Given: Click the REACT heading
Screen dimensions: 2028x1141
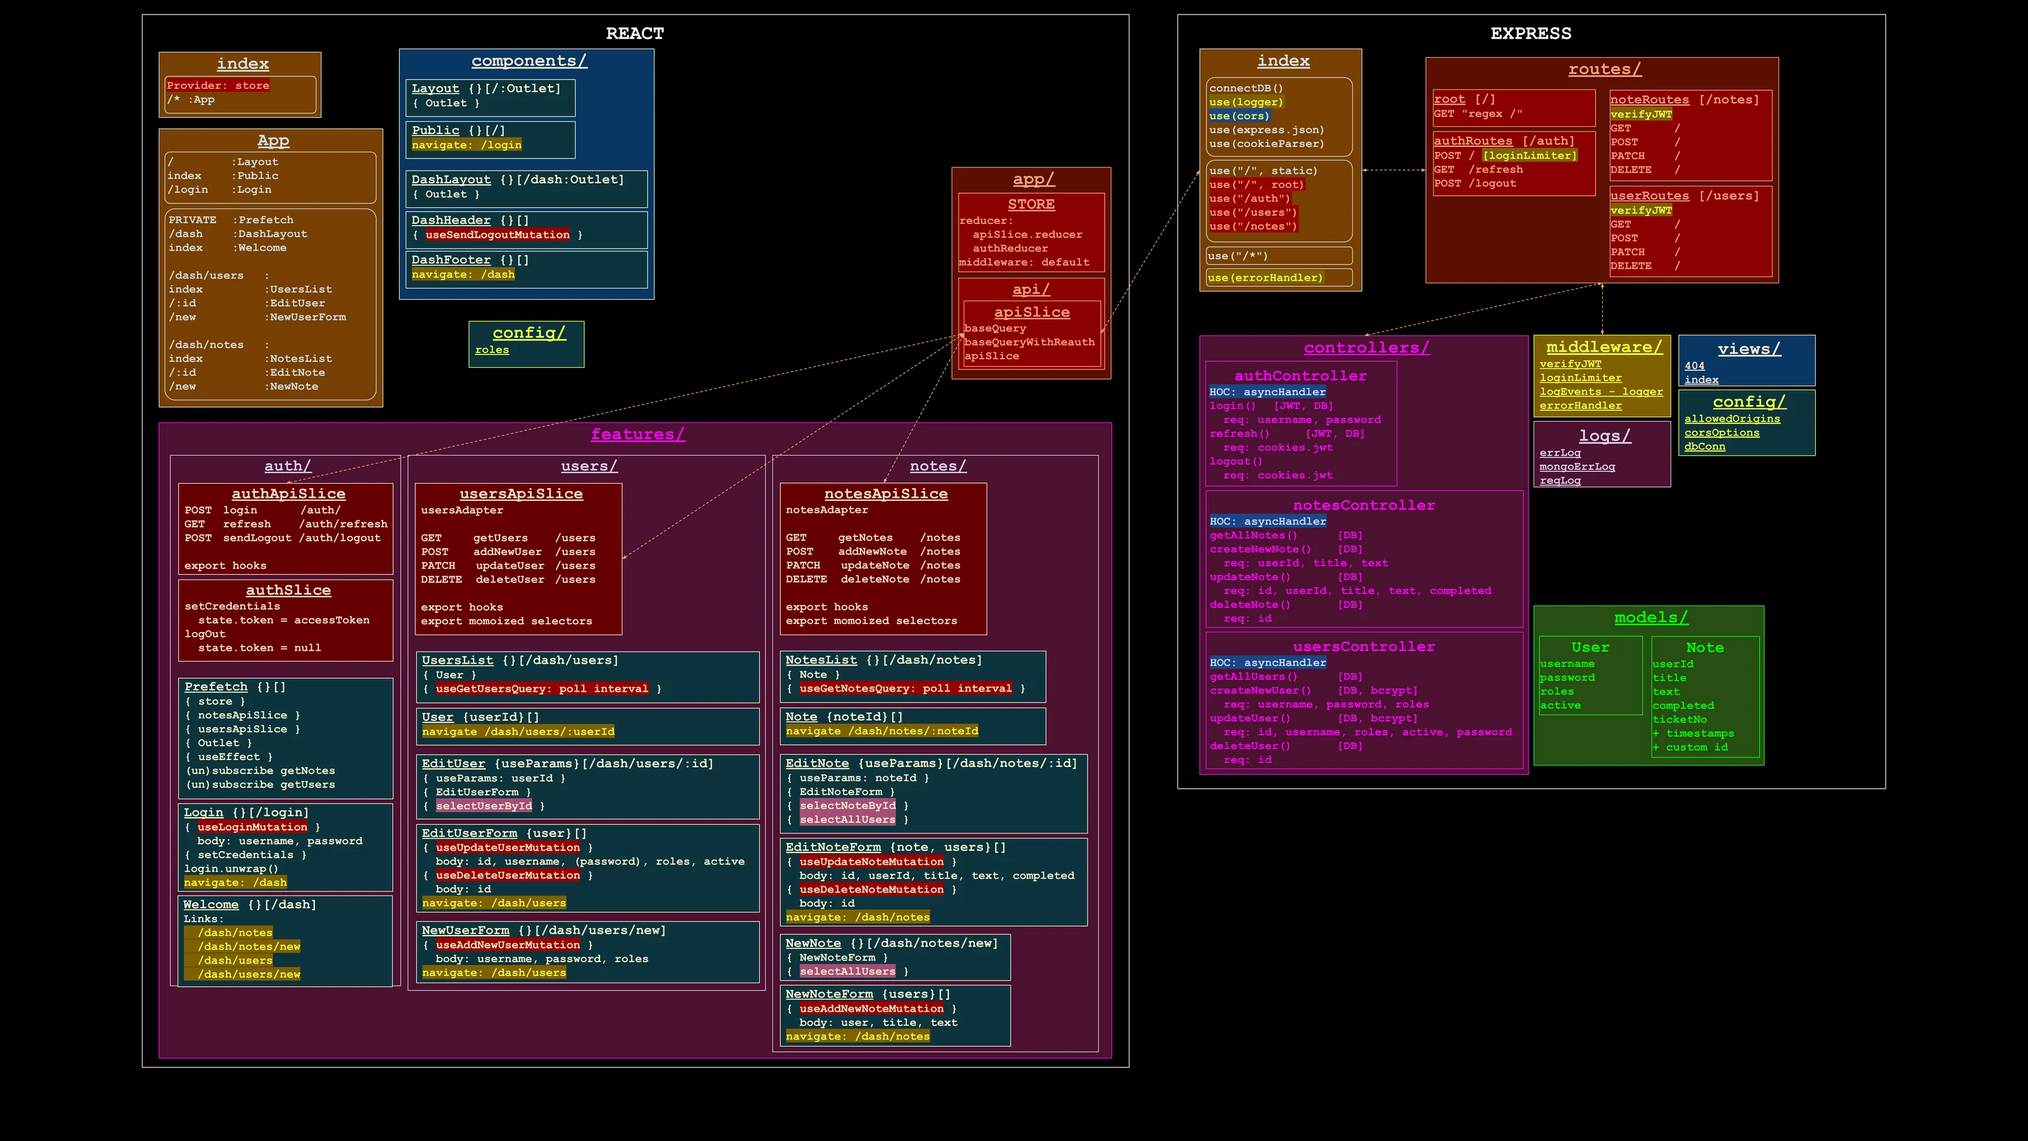Looking at the screenshot, I should tap(634, 33).
